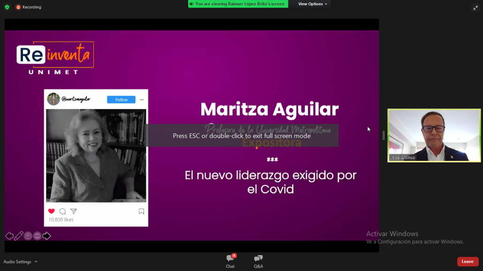Open the View Options dropdown
Screen dimensions: 483x271
pos(312,4)
